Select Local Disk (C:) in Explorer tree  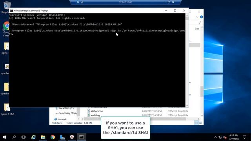64,108
